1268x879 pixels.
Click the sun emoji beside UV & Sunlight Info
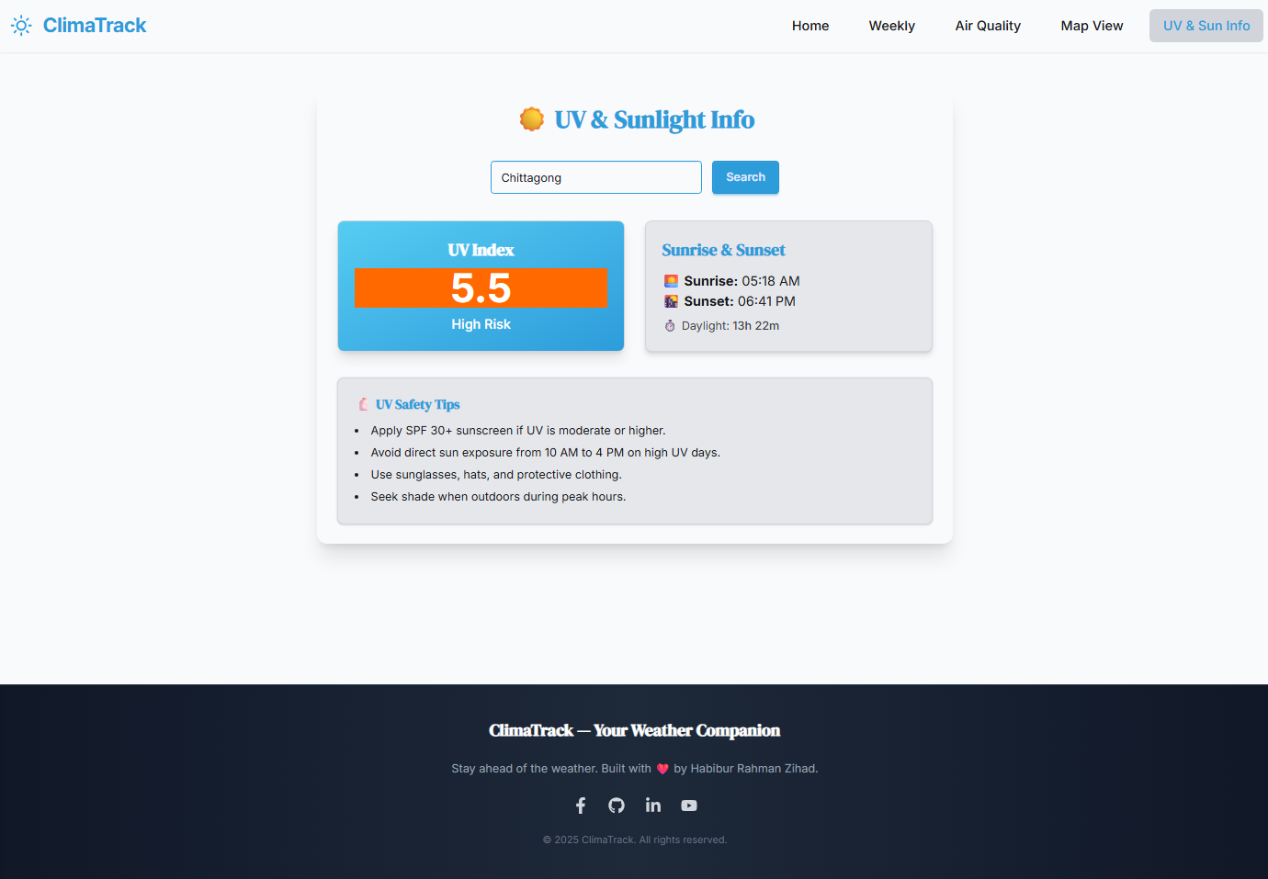pyautogui.click(x=532, y=119)
